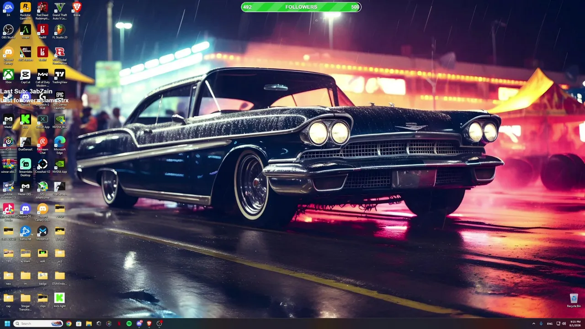Open the clock showing 9:21 PM
This screenshot has width=585, height=329.
click(575, 324)
